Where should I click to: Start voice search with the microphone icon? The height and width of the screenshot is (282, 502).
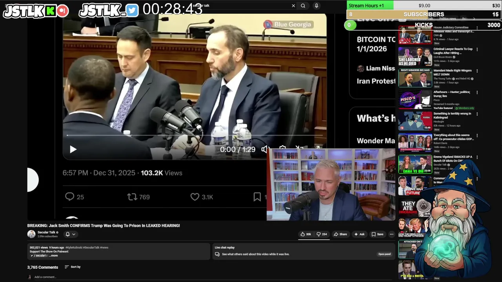(316, 6)
